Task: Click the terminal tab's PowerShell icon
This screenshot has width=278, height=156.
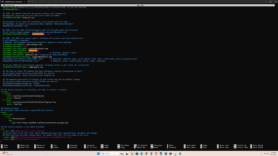Action: tap(3, 2)
